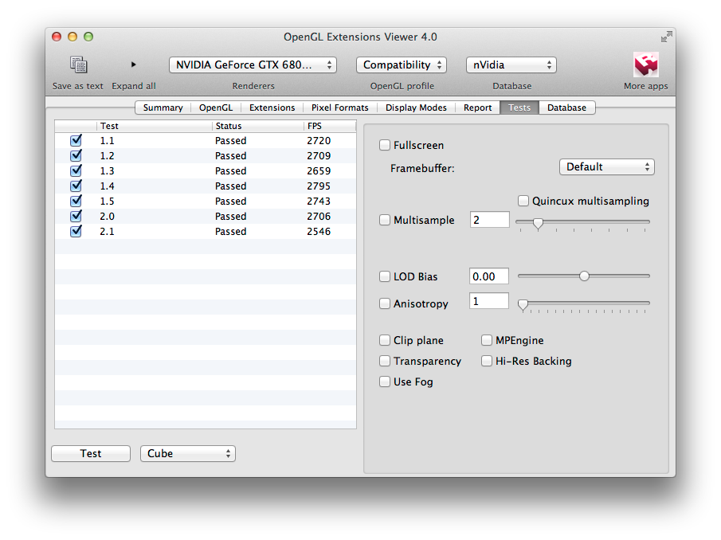
Task: Switch to the Extensions tab
Action: click(x=272, y=108)
